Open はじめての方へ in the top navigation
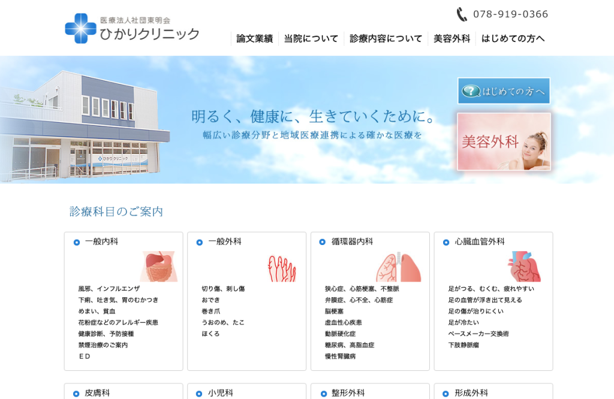Screen dimensions: 614x399 (x=513, y=38)
